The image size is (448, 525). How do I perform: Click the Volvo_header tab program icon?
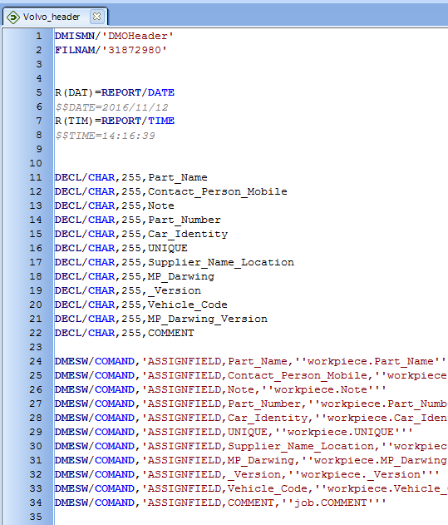[x=13, y=17]
